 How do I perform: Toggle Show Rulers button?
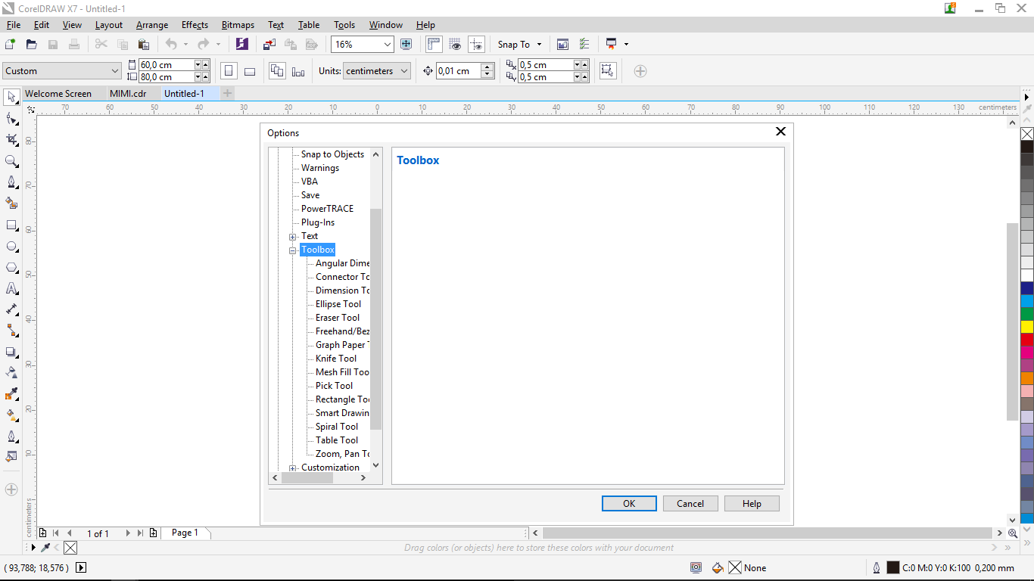(x=434, y=45)
